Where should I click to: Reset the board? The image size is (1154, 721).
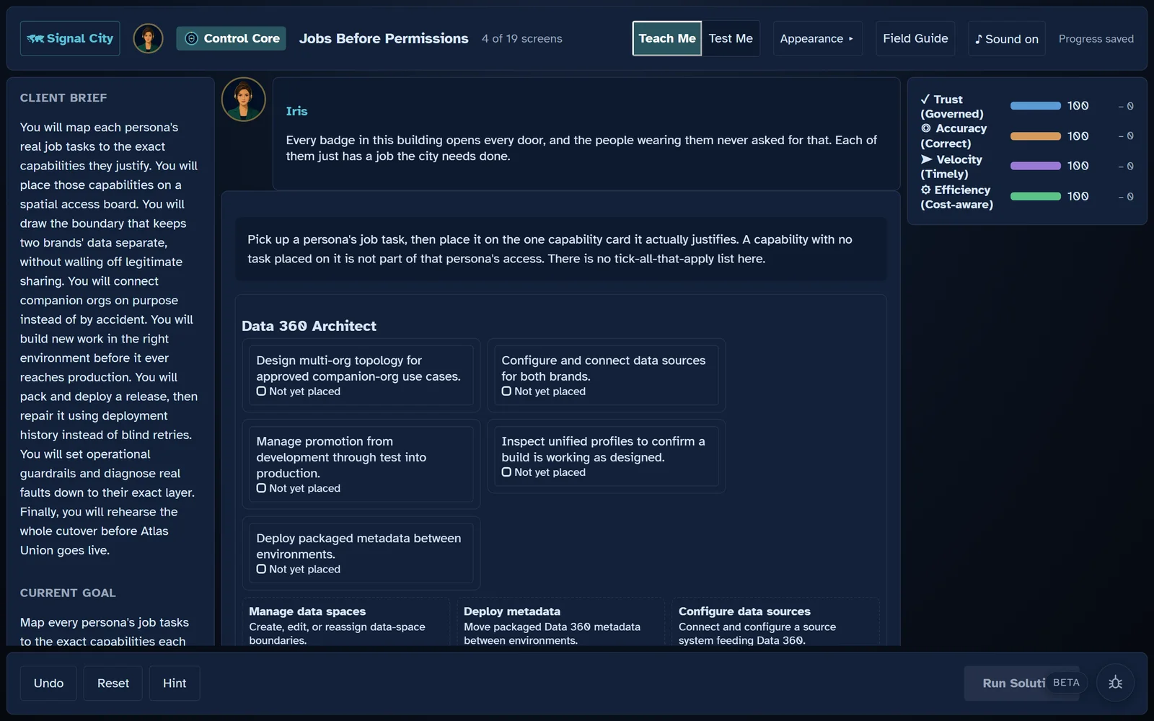click(113, 683)
